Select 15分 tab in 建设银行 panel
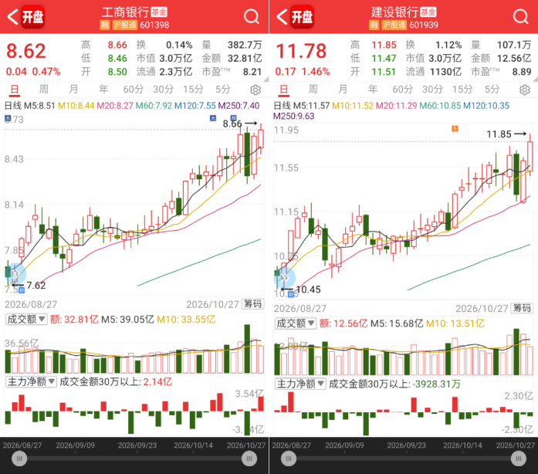Image resolution: width=538 pixels, height=474 pixels. click(462, 90)
